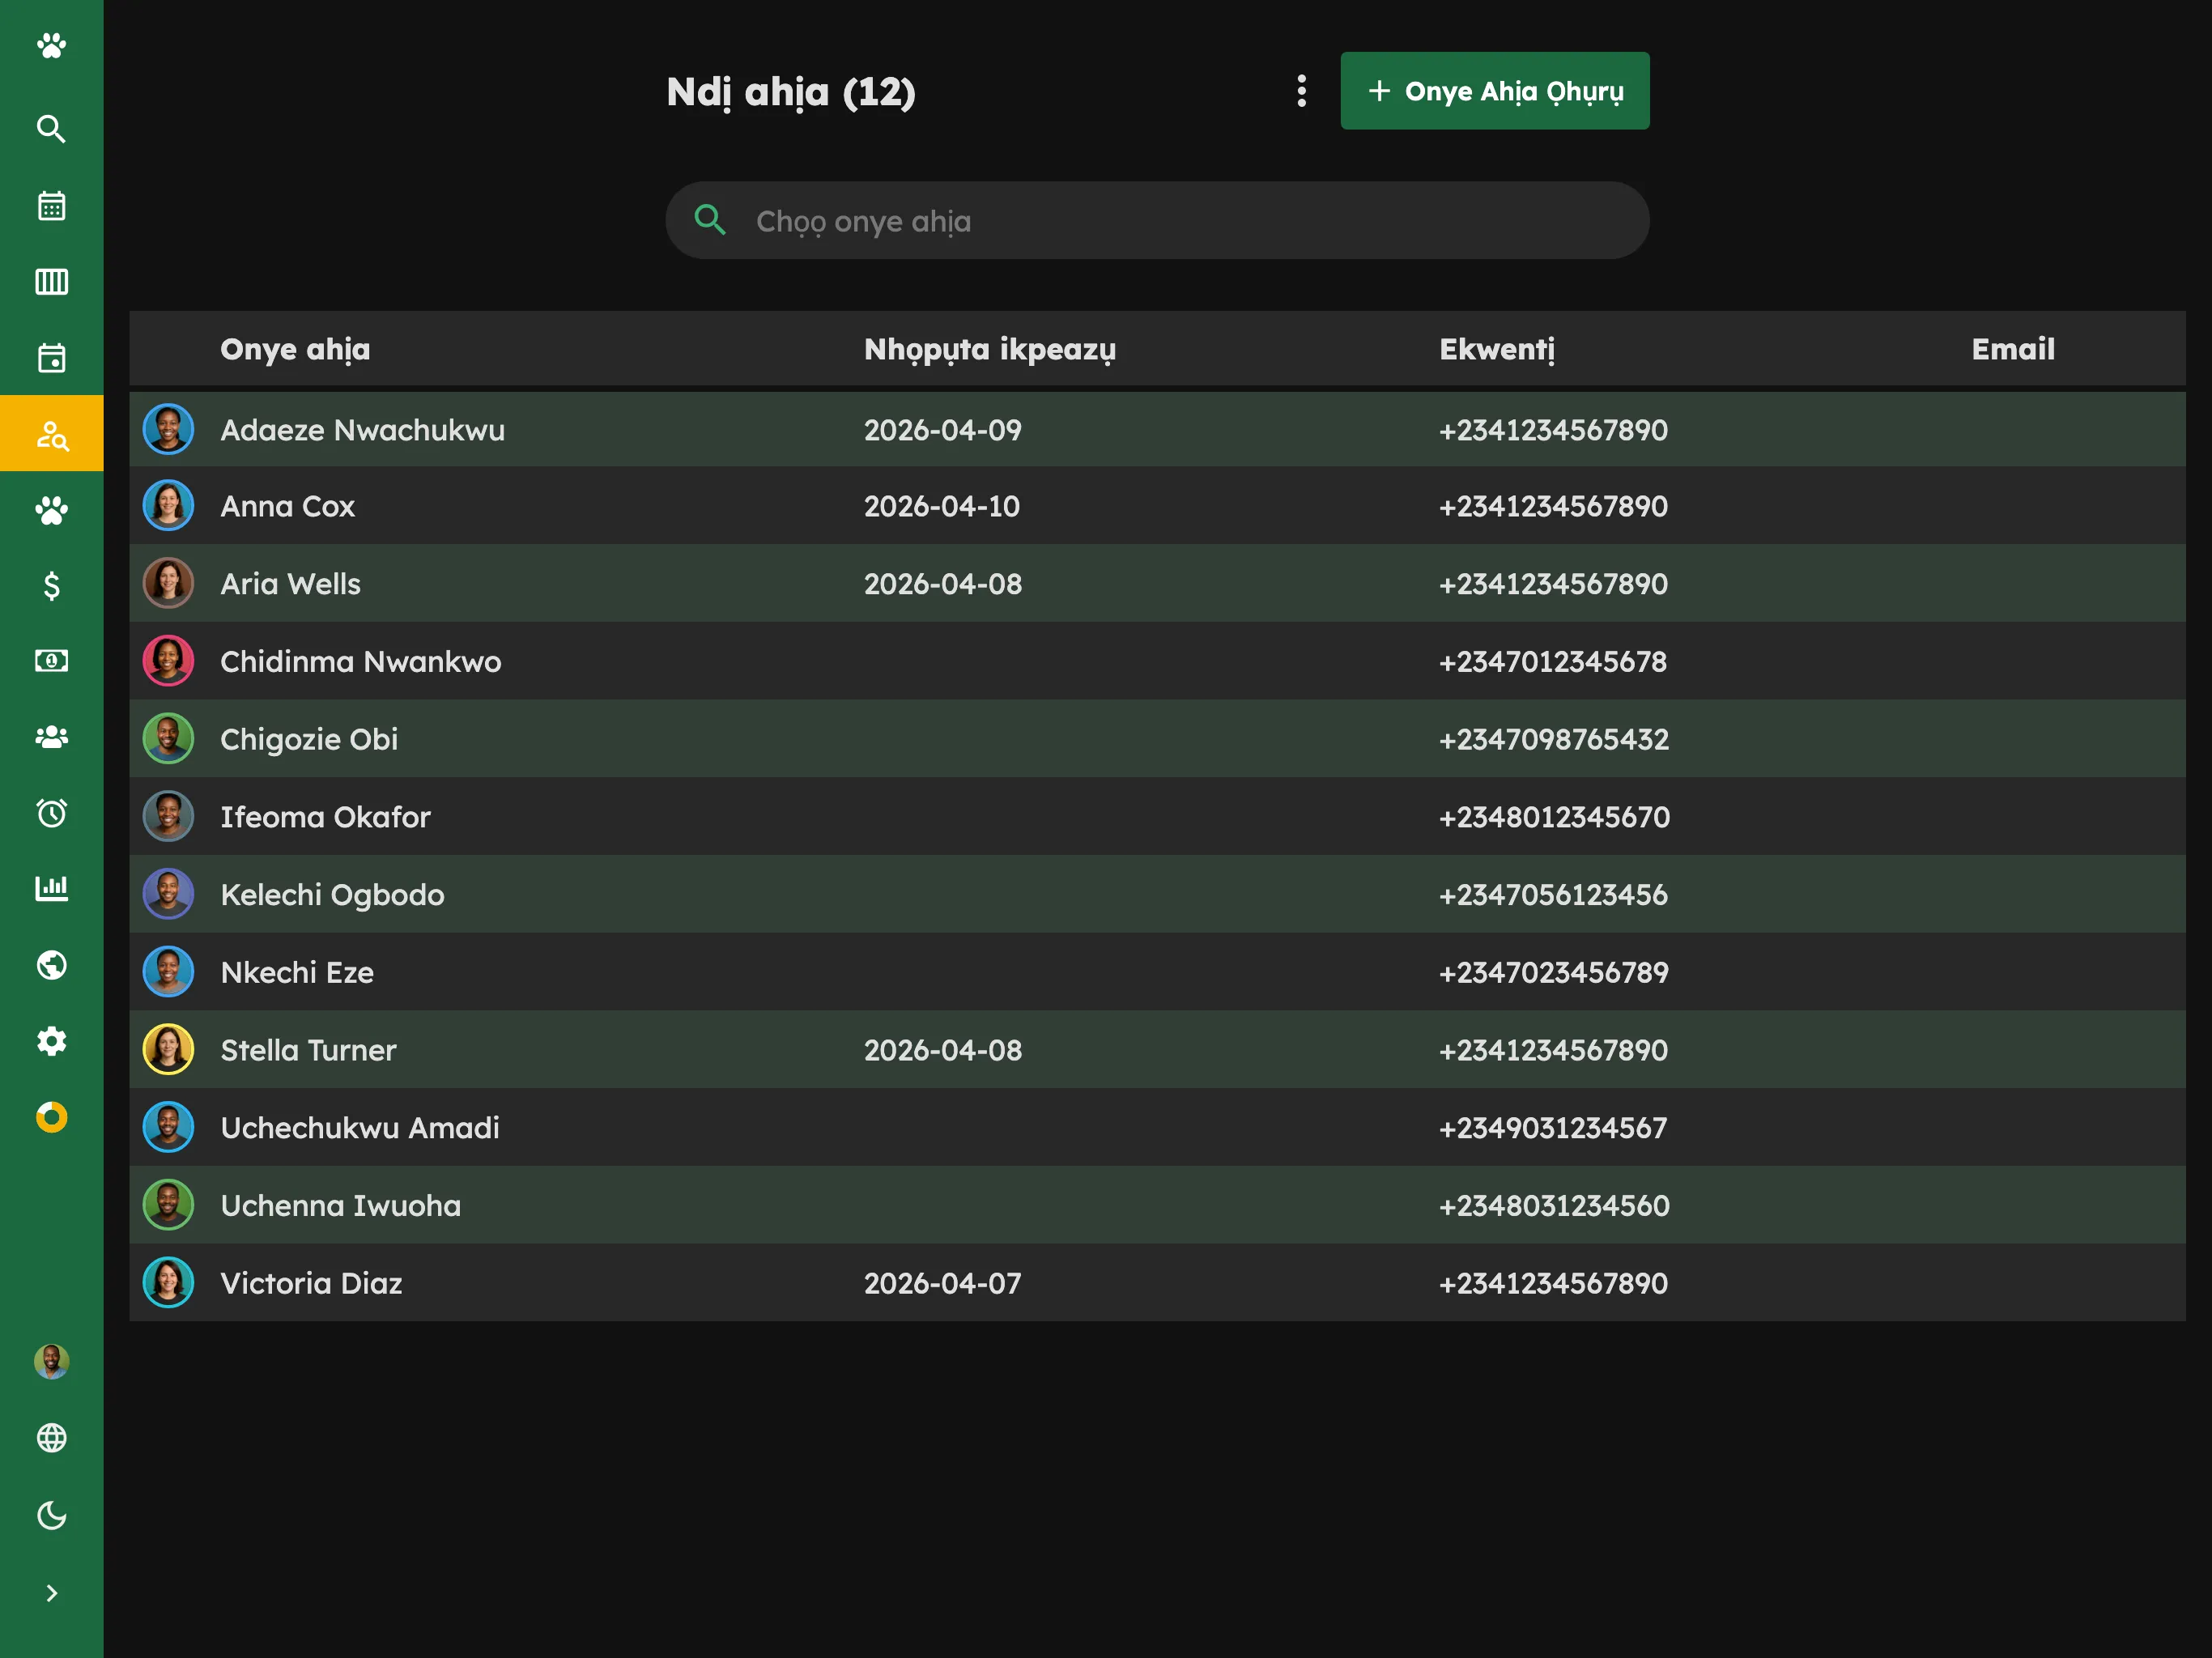Open Chigozie Obi client row
The image size is (2212, 1658).
tap(1157, 739)
